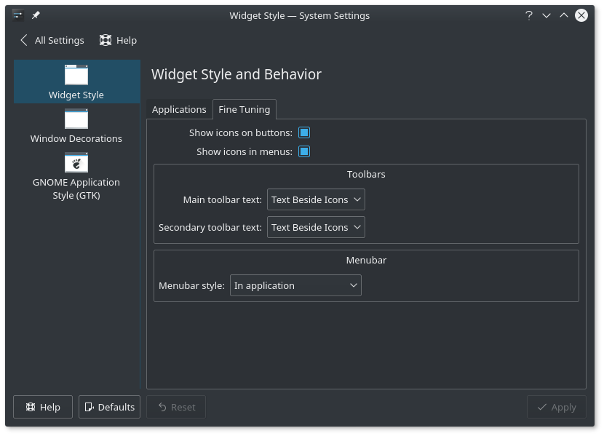
Task: Click the Help icon in the toolbar
Action: tap(106, 40)
